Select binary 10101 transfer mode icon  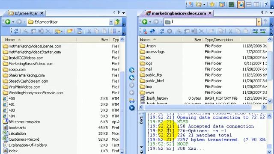click(x=262, y=31)
